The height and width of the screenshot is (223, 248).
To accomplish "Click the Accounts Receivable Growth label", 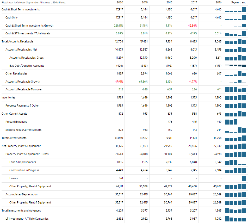I will [x=23, y=82].
